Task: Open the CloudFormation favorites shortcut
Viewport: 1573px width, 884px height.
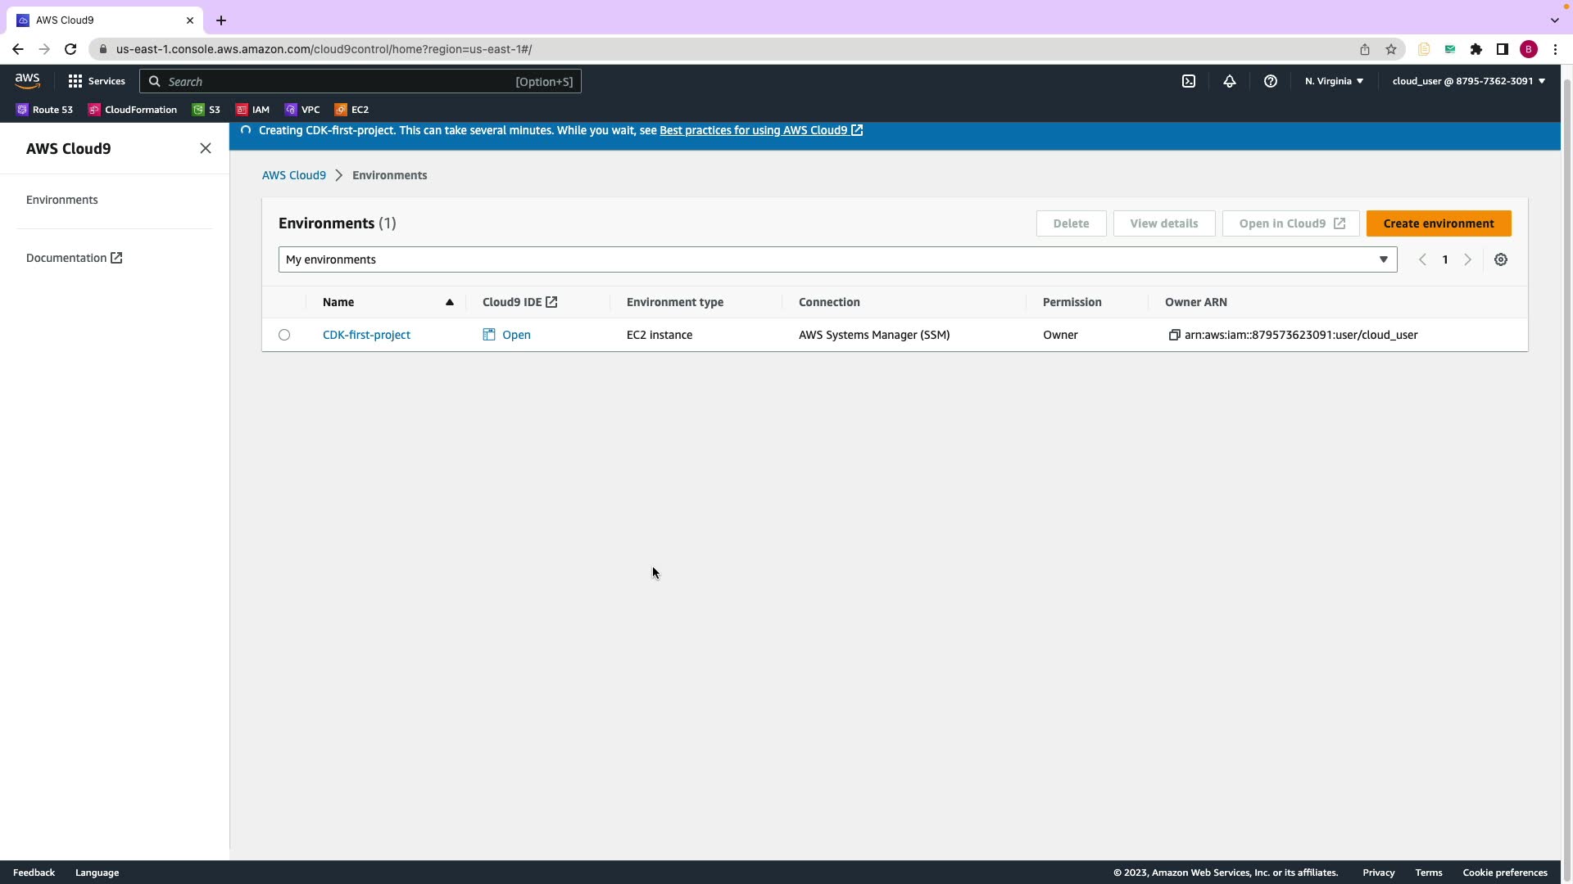Action: pyautogui.click(x=132, y=110)
